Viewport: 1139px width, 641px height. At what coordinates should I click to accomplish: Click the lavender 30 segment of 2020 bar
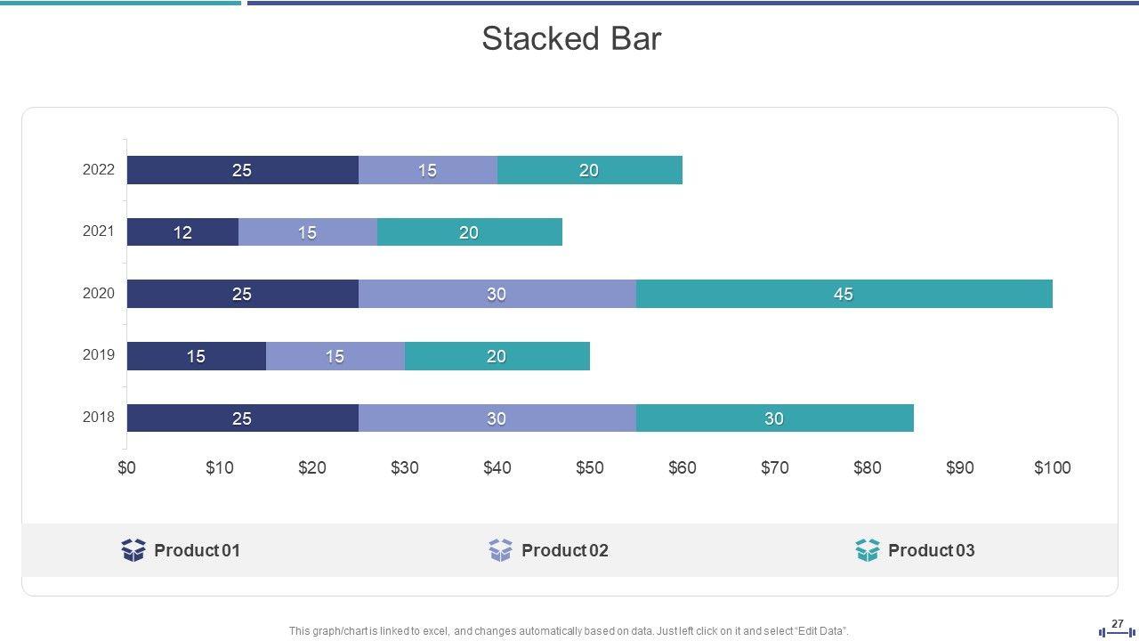497,294
